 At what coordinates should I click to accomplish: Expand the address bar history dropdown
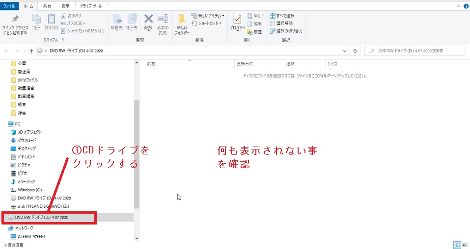tap(344, 50)
